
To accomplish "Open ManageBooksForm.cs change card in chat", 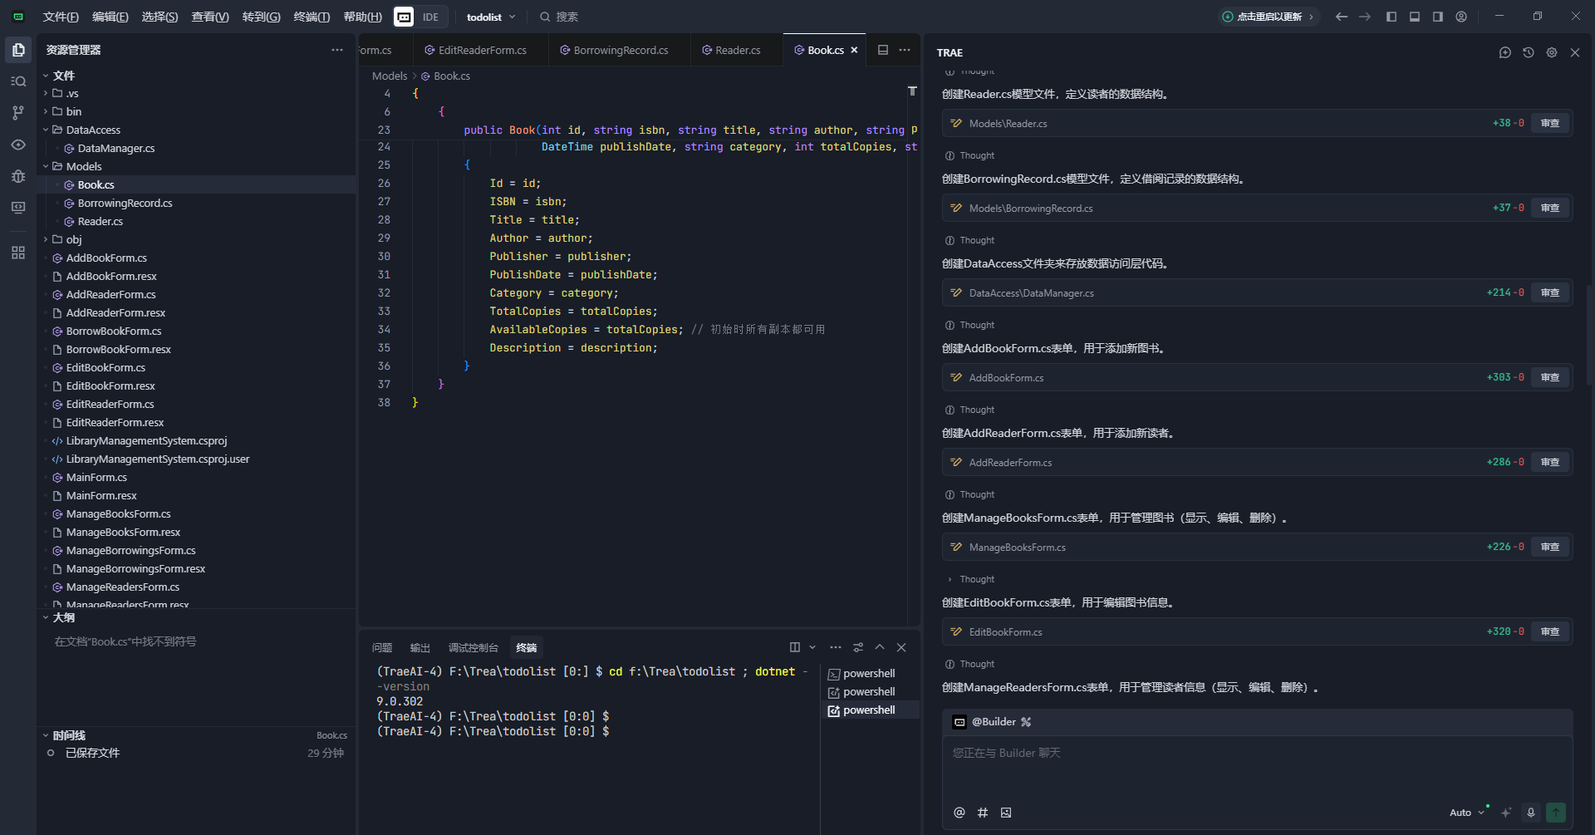I will 1257,547.
